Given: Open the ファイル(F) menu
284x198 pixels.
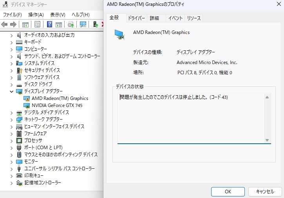Looking at the screenshot, I should 12,14.
